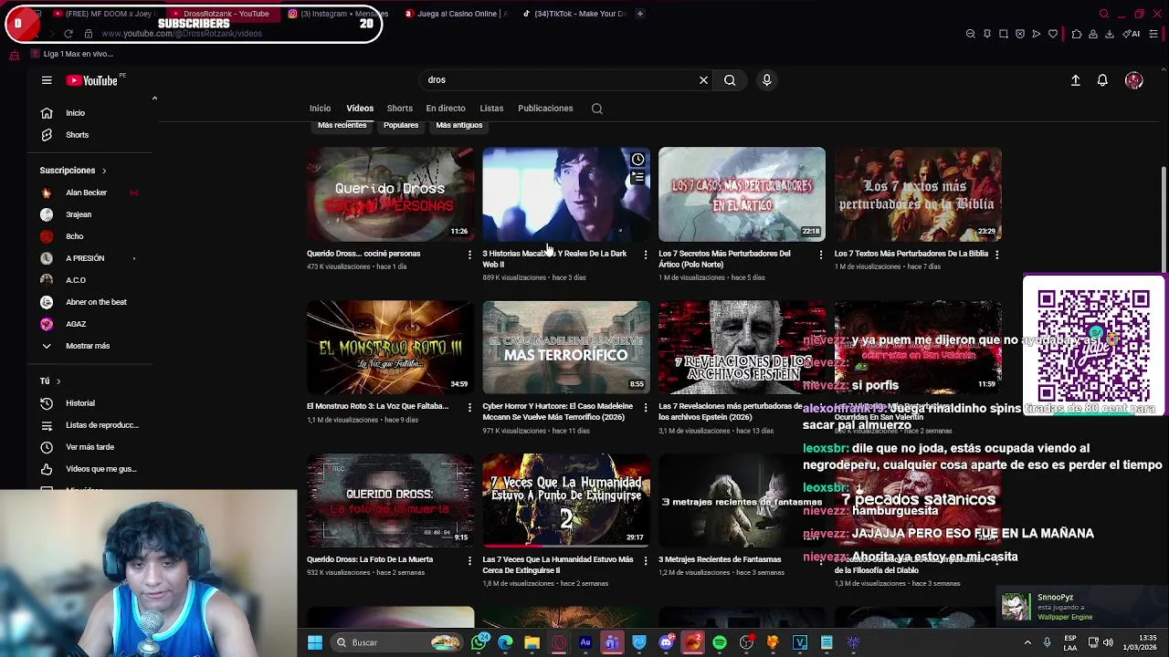Select the Más antiguos filter chip
The height and width of the screenshot is (657, 1169).
pos(459,125)
